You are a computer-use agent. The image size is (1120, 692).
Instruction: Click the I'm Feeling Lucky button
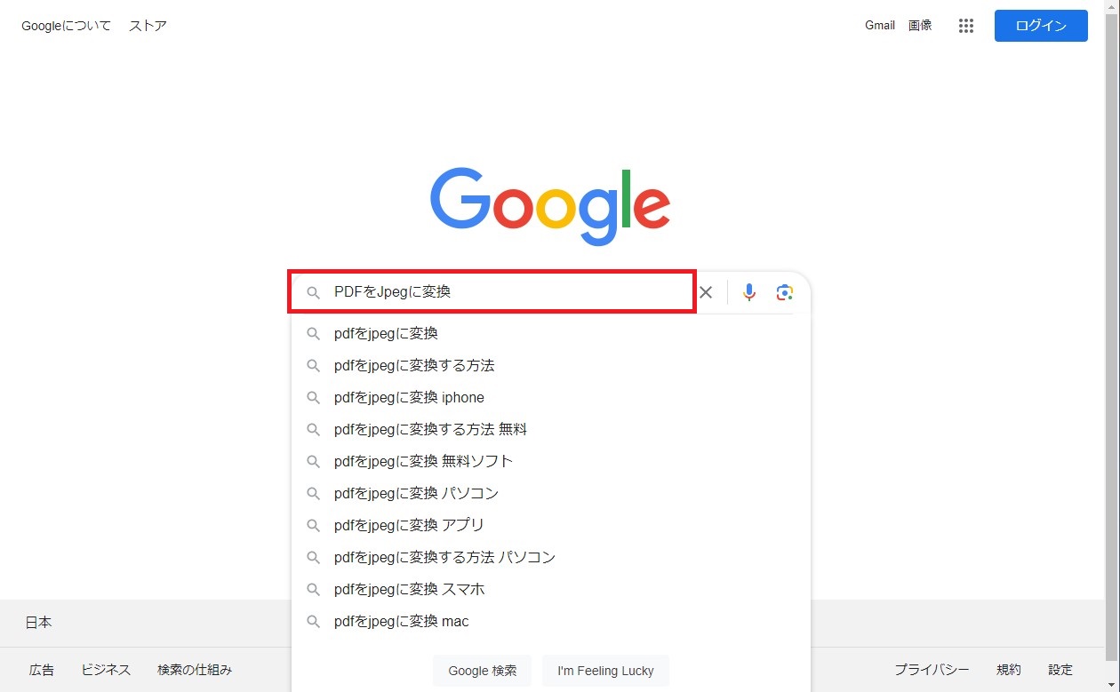605,671
